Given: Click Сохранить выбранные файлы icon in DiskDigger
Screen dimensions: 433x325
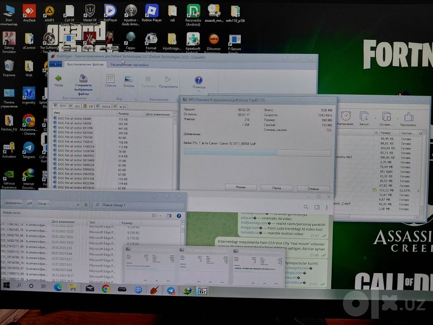Looking at the screenshot, I should point(84,78).
